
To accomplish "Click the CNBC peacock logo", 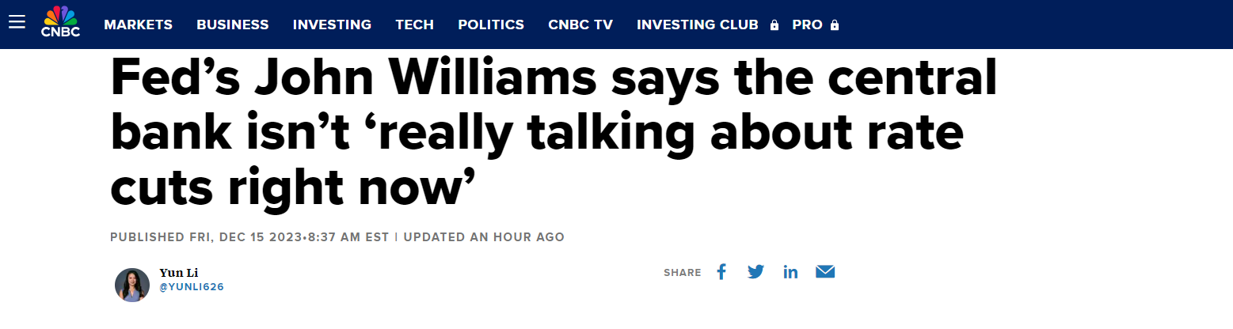I will (60, 22).
